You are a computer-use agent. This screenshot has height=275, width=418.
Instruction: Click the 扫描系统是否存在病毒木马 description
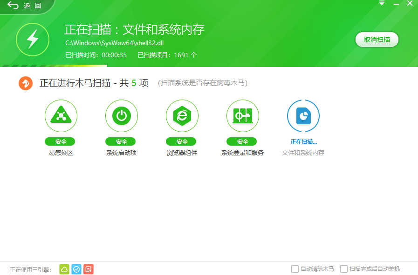pyautogui.click(x=203, y=83)
